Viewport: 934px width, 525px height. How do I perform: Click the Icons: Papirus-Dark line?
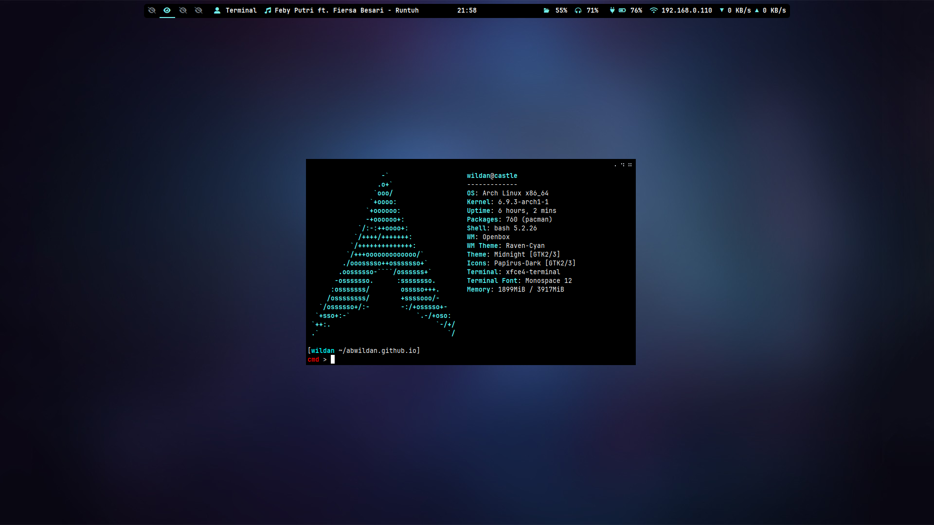[x=521, y=263]
